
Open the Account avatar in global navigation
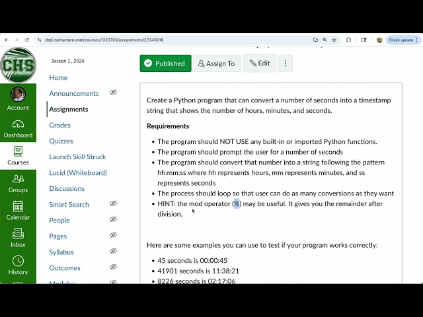[x=18, y=98]
